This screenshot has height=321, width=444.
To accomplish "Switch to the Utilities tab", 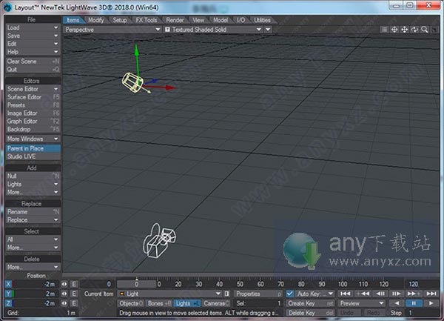I will [x=262, y=20].
